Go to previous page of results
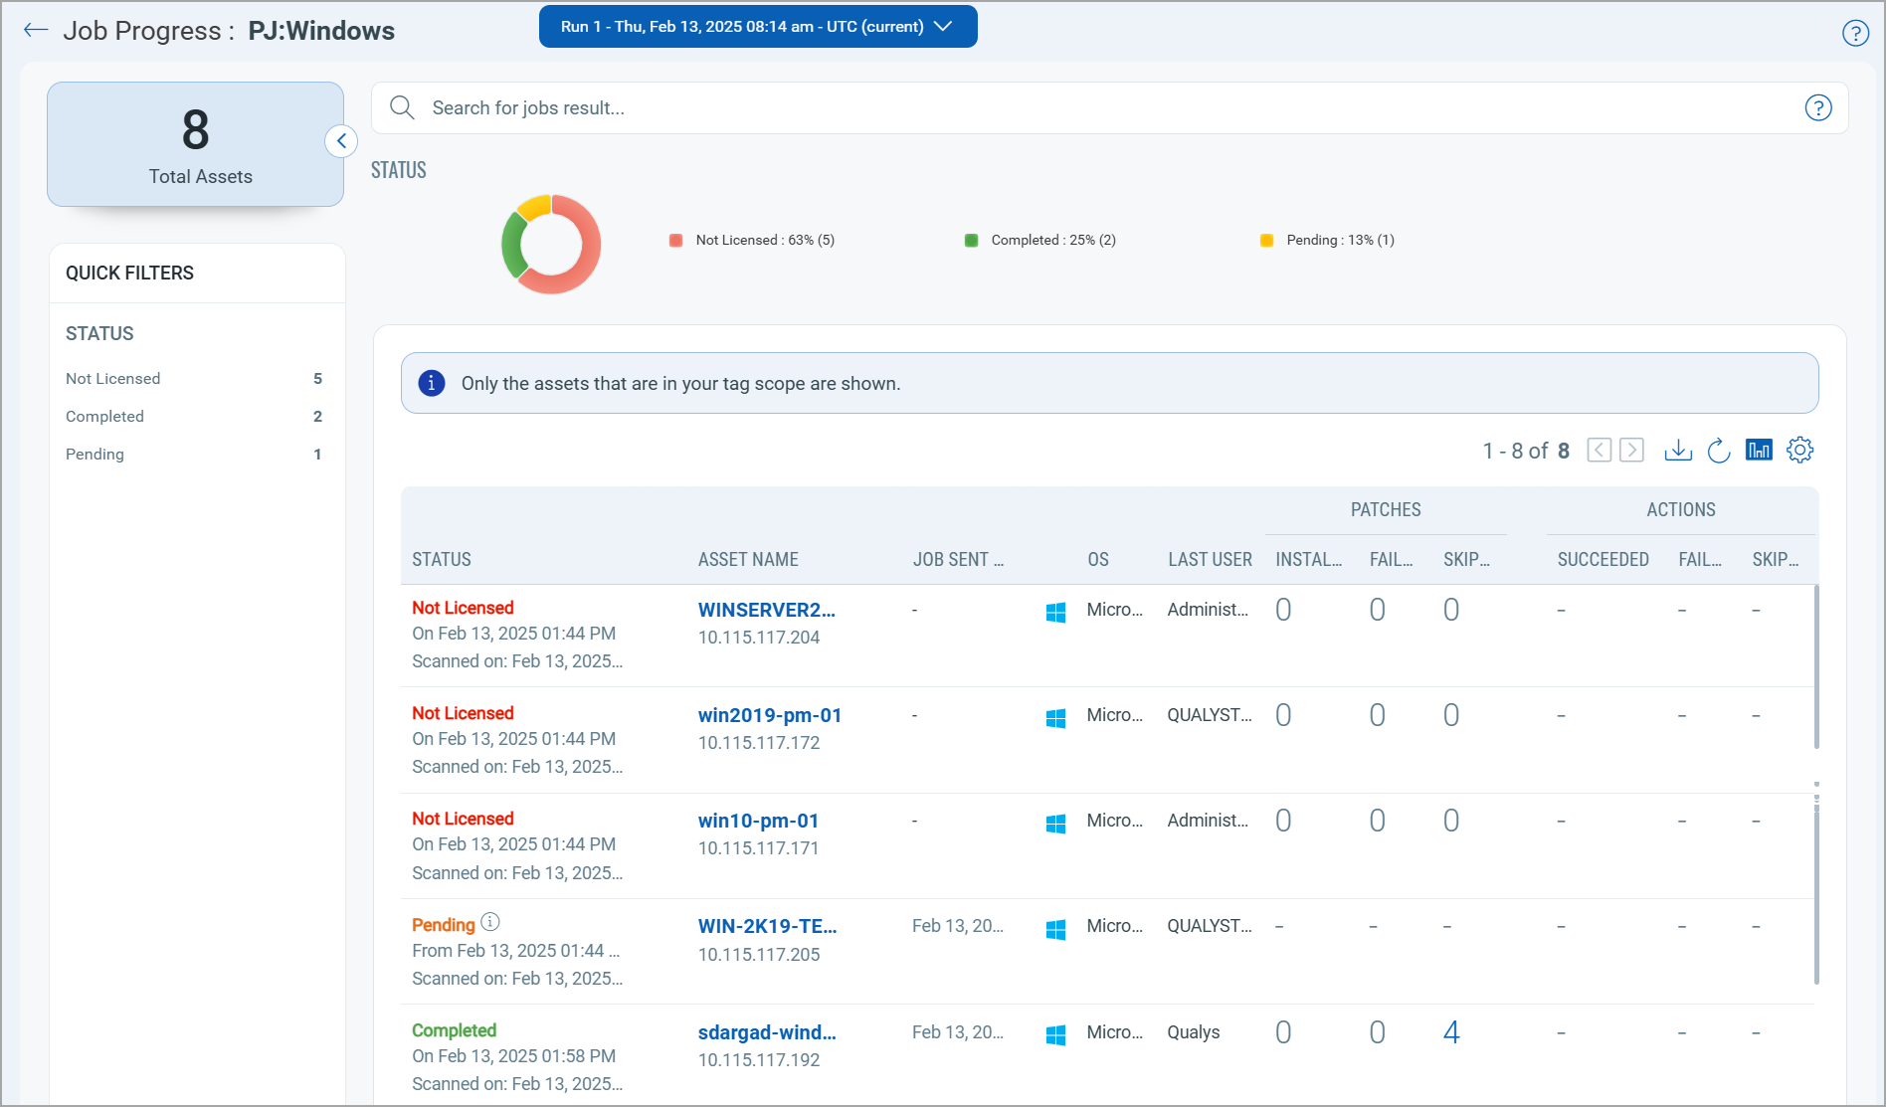Image resolution: width=1886 pixels, height=1107 pixels. coord(1599,451)
